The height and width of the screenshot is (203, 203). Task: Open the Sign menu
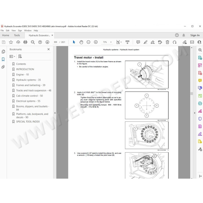pos(20,30)
